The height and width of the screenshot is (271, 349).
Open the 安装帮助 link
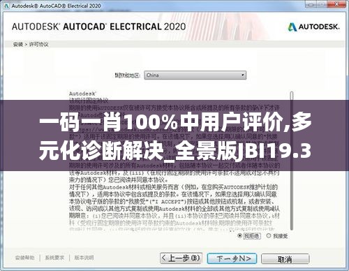pyautogui.click(x=24, y=258)
